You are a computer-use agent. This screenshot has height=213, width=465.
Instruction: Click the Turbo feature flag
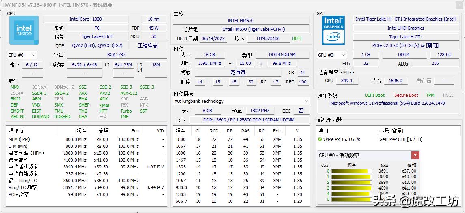coord(126,111)
